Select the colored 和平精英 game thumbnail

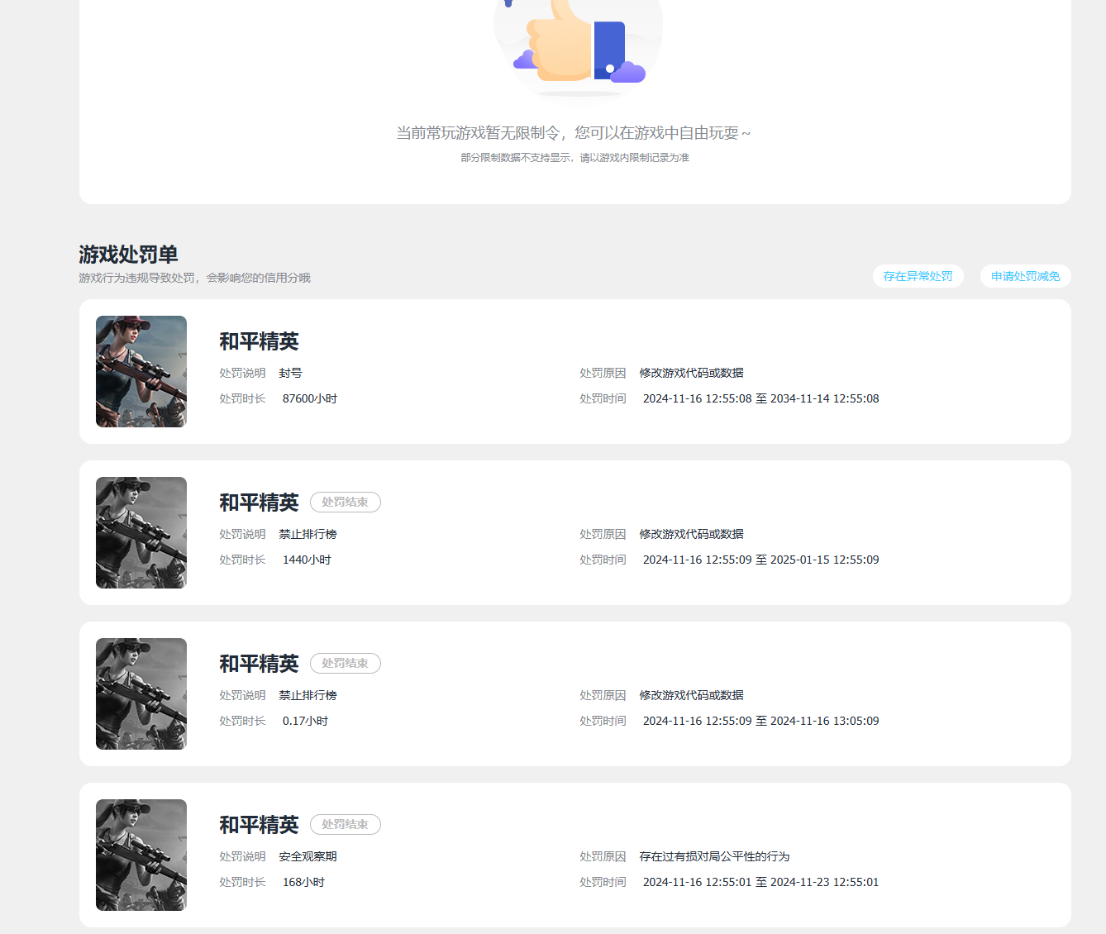[x=141, y=371]
